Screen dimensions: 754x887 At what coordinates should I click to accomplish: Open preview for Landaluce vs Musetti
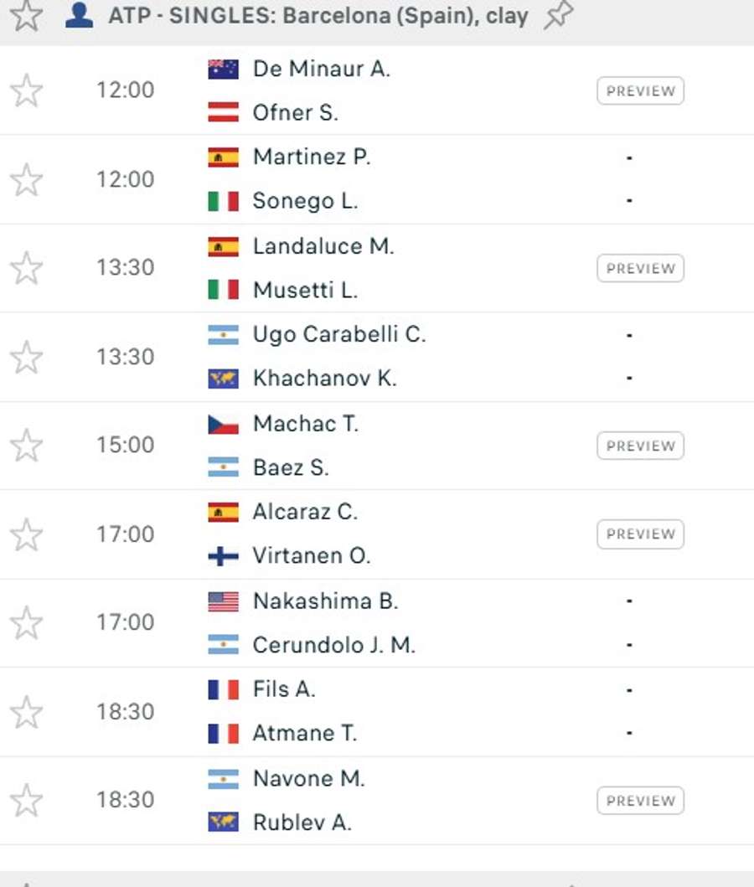pyautogui.click(x=640, y=268)
